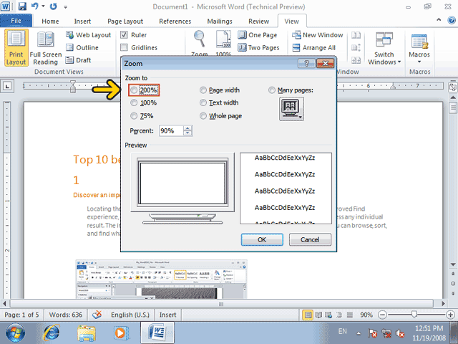Open a New Window

click(x=318, y=35)
